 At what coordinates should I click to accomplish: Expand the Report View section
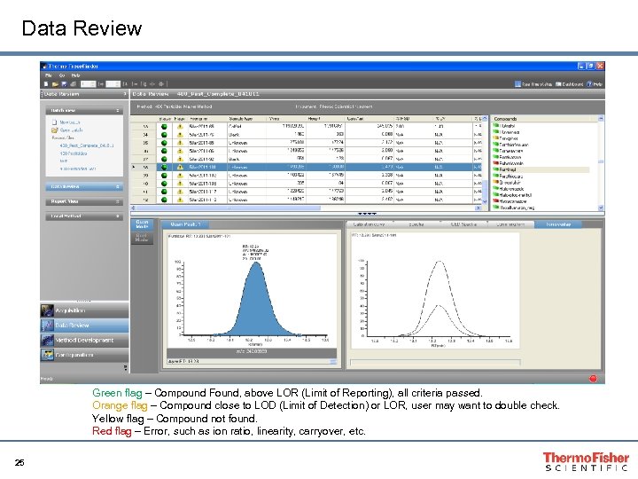[x=118, y=201]
